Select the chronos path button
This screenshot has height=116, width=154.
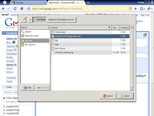40,20
